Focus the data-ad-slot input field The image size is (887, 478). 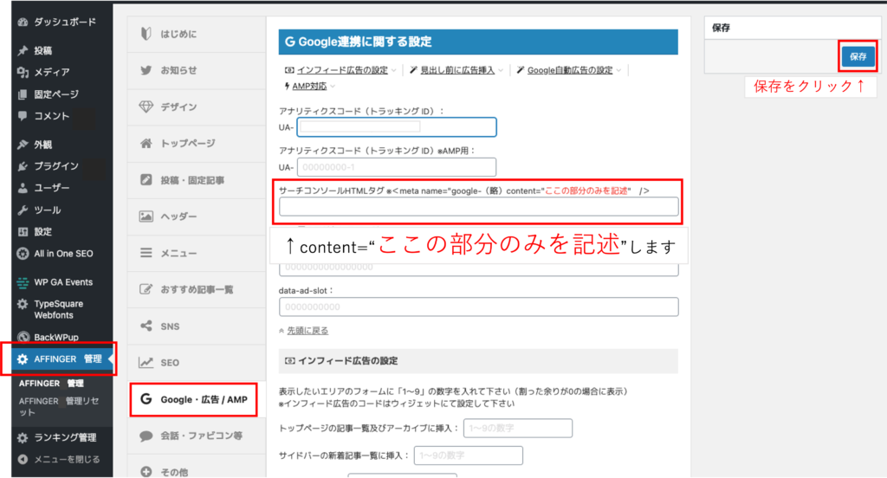478,307
